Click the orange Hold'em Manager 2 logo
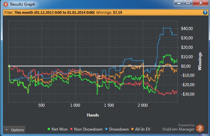This screenshot has height=136, width=210. coord(200,128)
